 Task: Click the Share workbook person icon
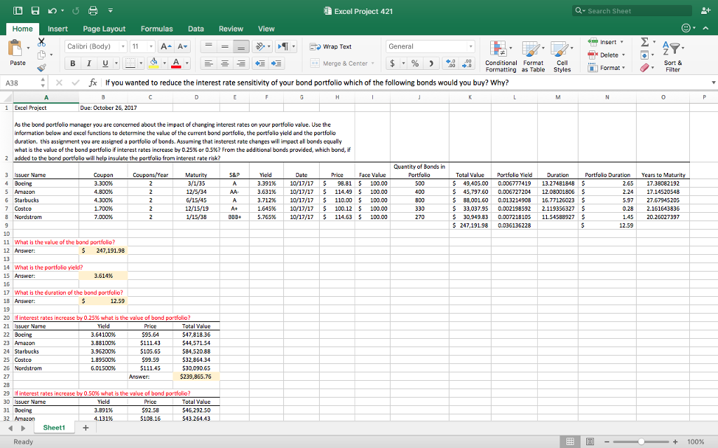coord(704,11)
